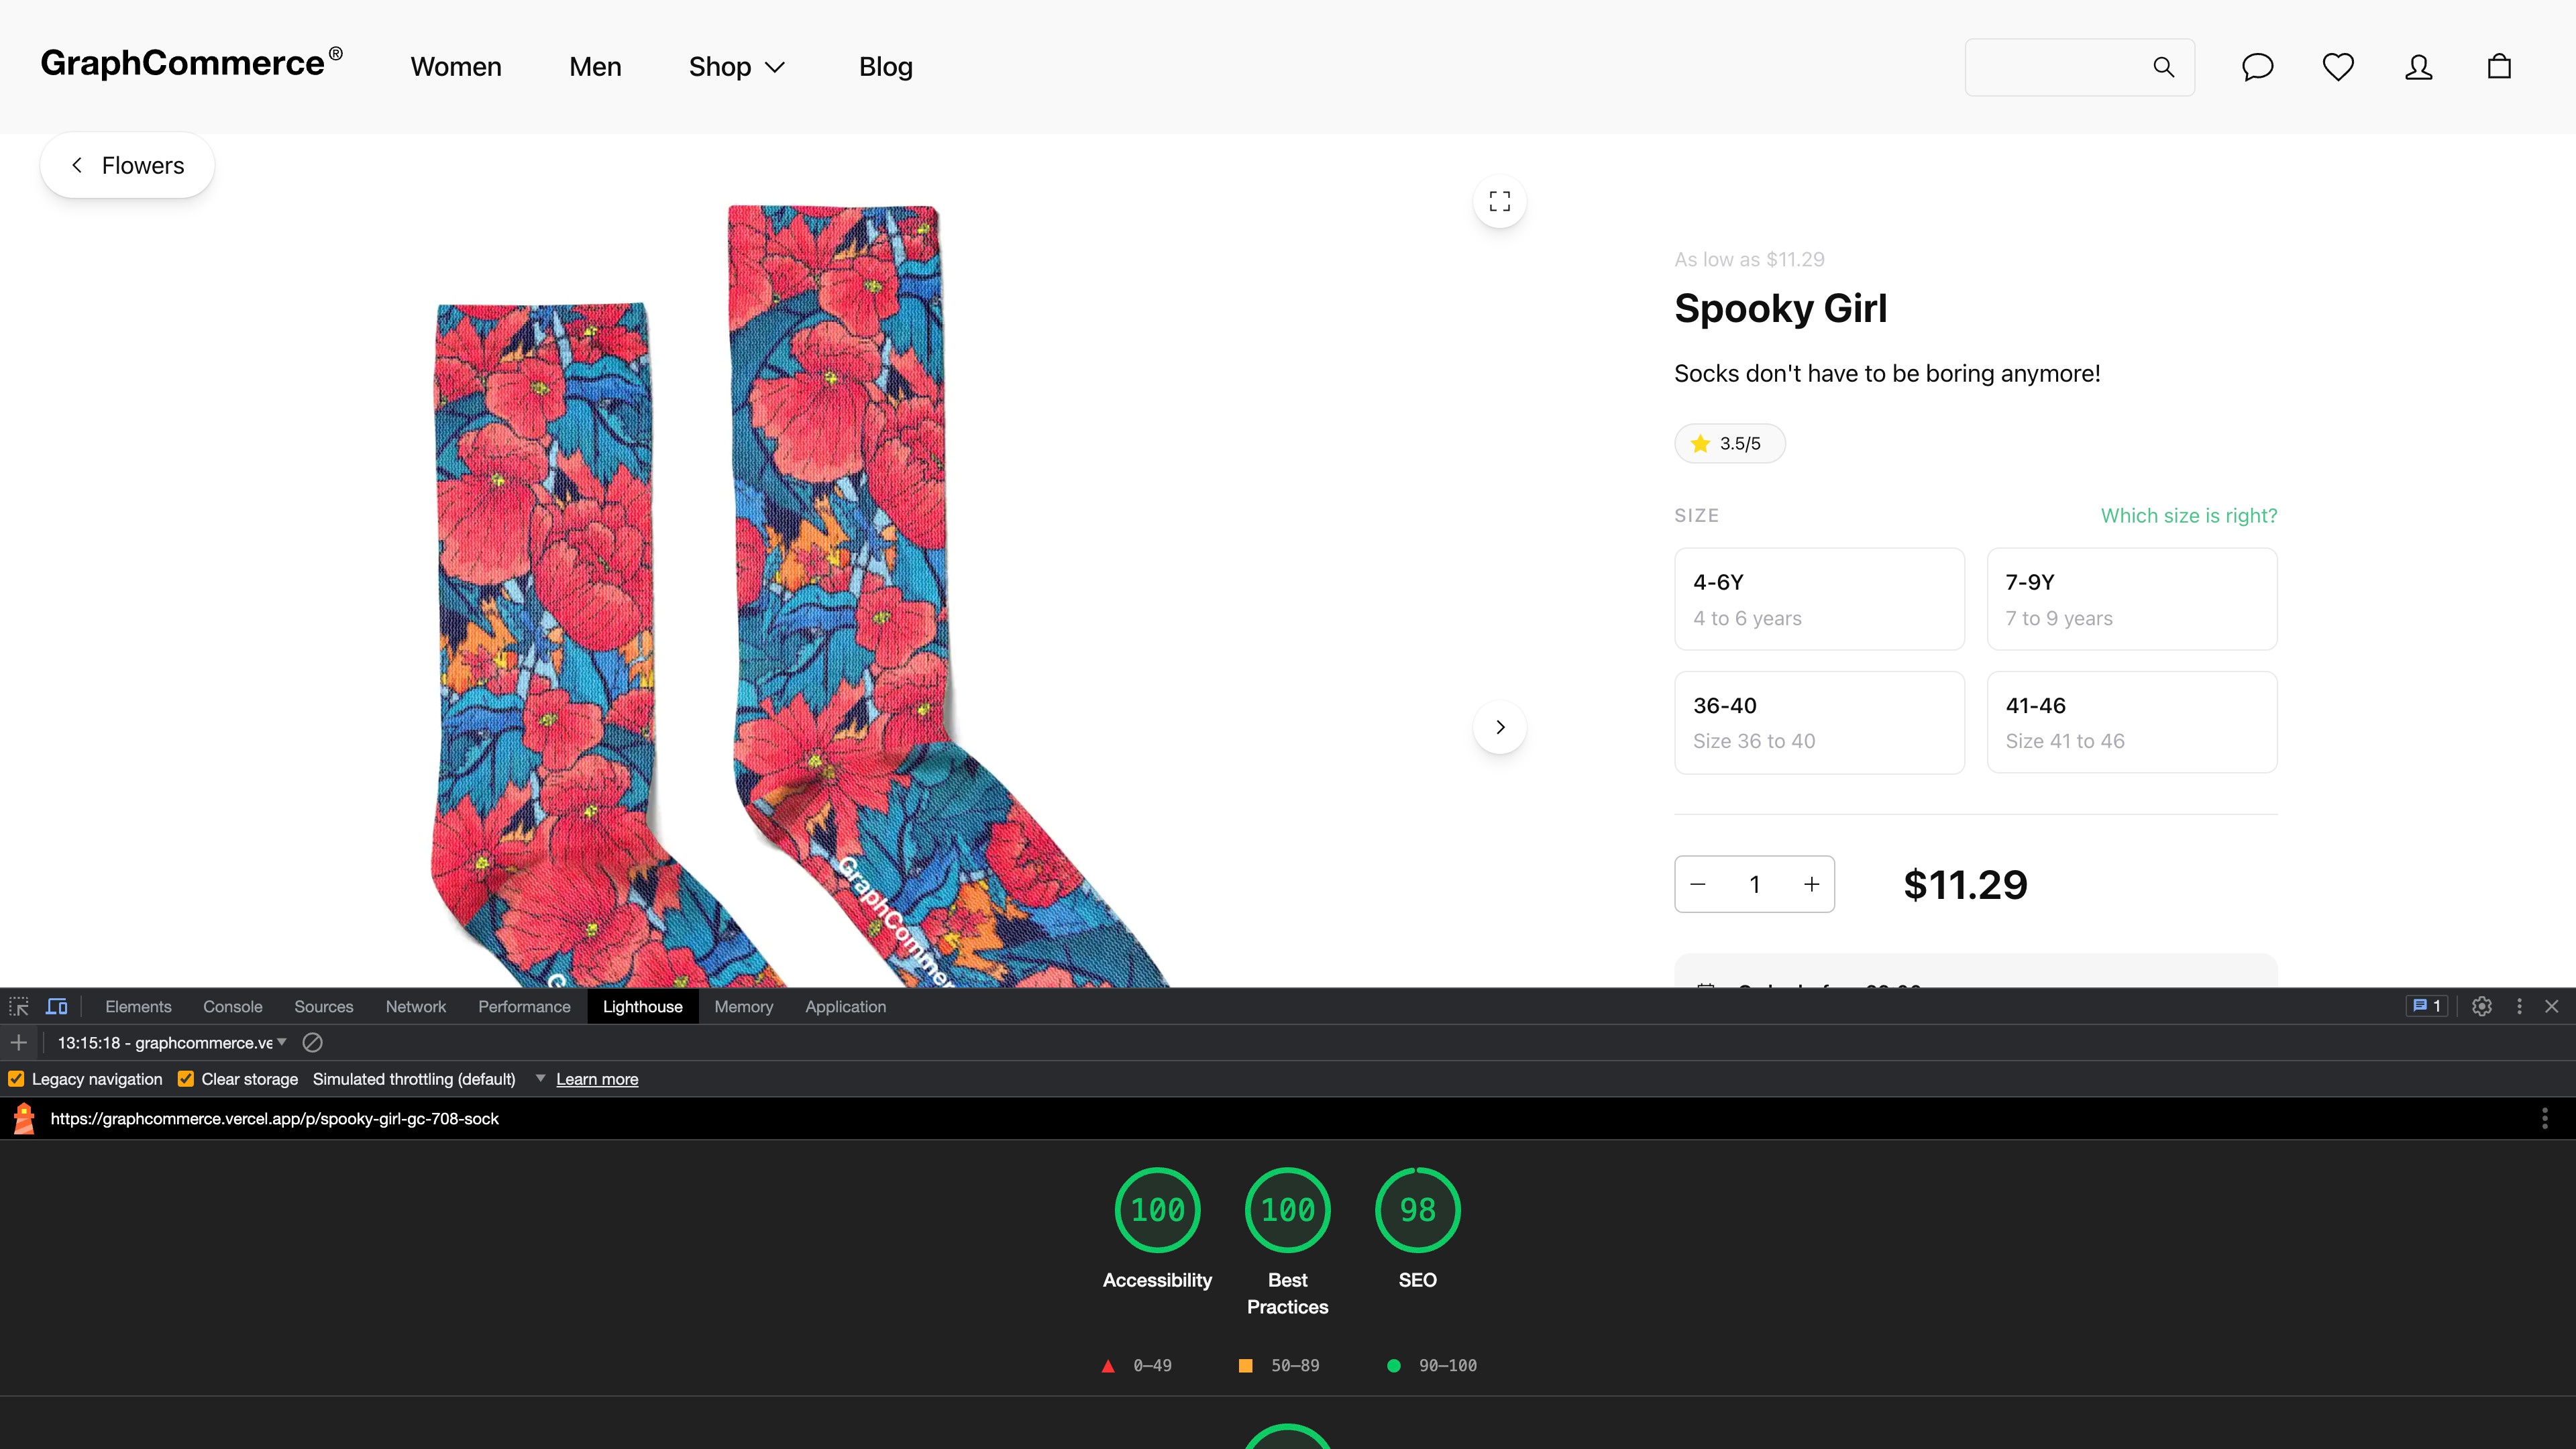Increase quantity with plus button

click(x=1811, y=884)
